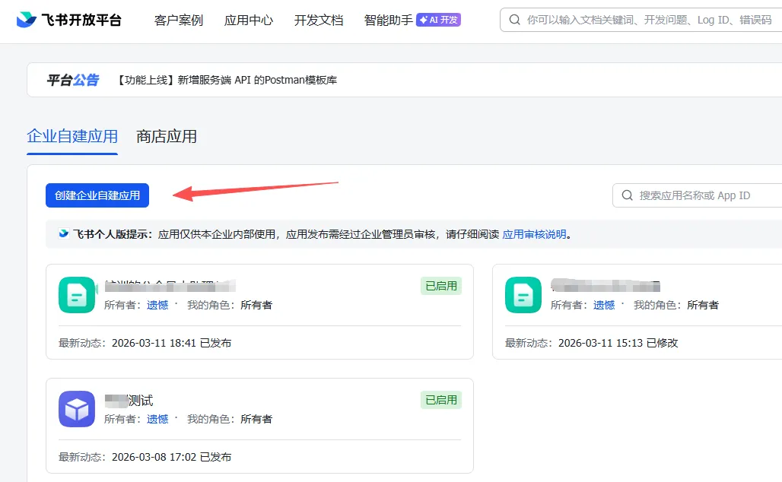
Task: Open the purple cube 测试 app icon
Action: [77, 409]
